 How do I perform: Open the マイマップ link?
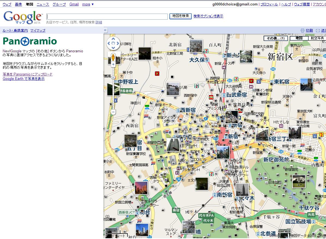(38, 30)
